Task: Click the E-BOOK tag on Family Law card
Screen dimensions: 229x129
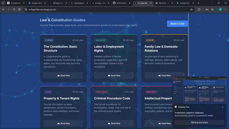Action: click(150, 40)
